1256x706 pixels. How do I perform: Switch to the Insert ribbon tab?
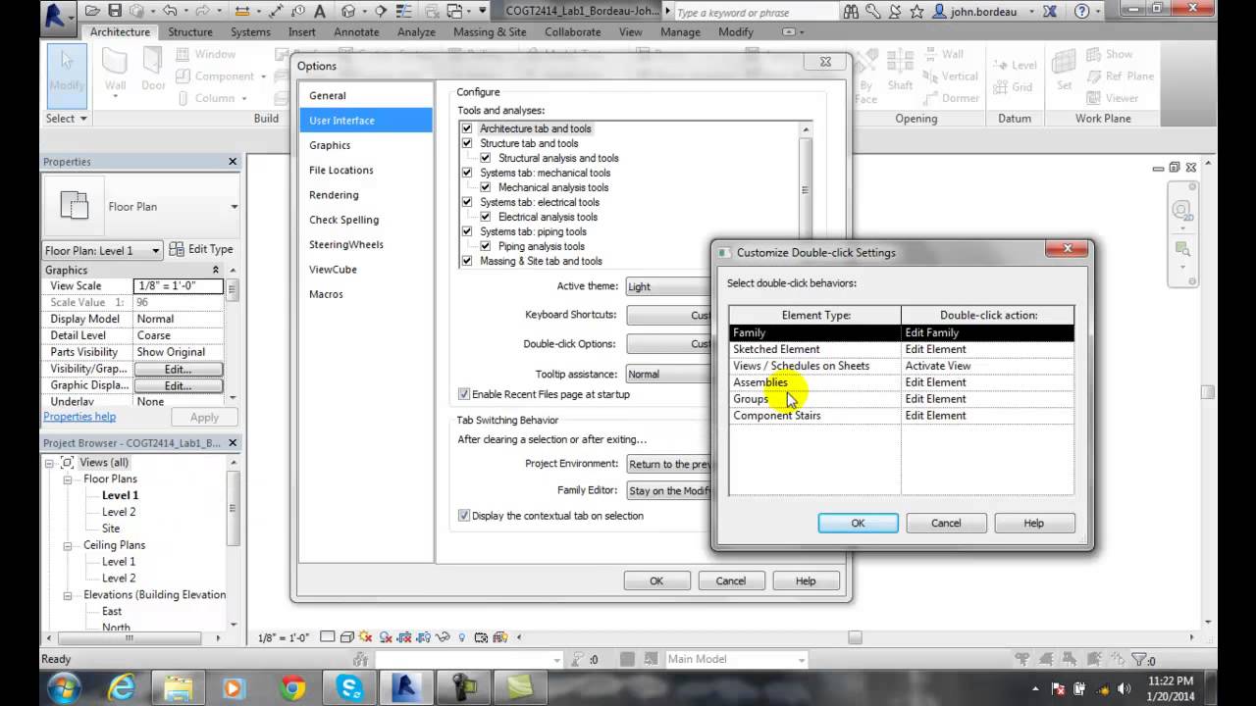(302, 31)
